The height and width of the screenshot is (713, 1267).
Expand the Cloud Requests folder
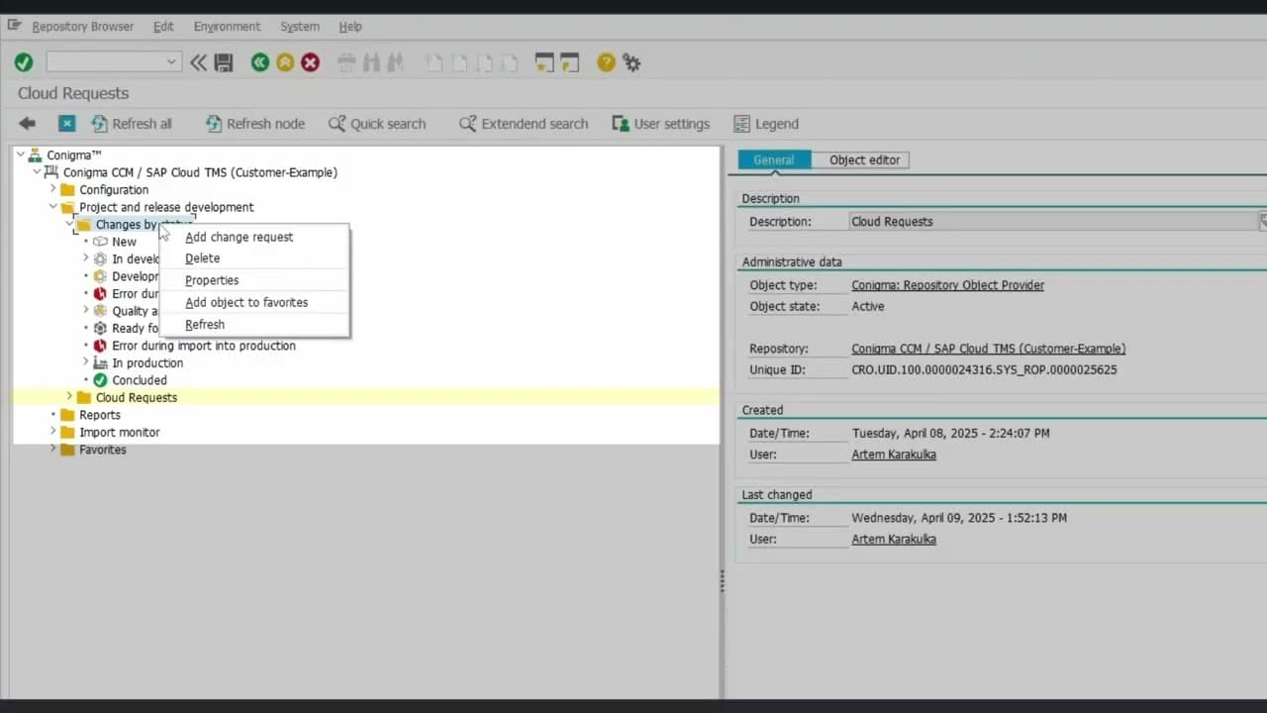(69, 397)
